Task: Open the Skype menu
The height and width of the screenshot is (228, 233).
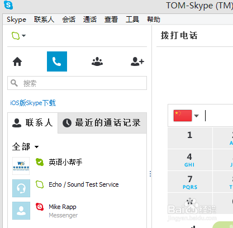Action: click(x=16, y=20)
